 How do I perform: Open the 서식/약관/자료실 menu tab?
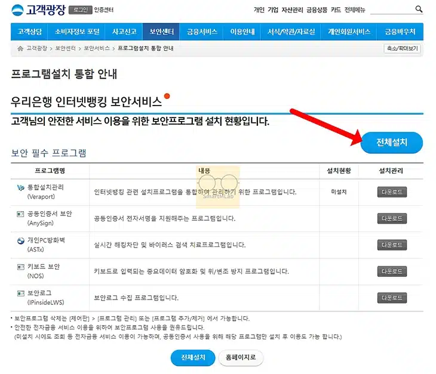(291, 32)
